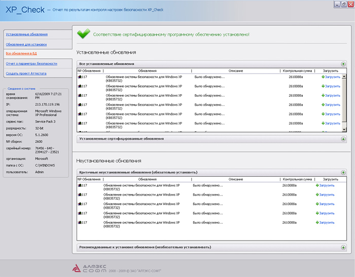
Task: Select "Все обновления в БД" sidebar item
Action: 21,53
